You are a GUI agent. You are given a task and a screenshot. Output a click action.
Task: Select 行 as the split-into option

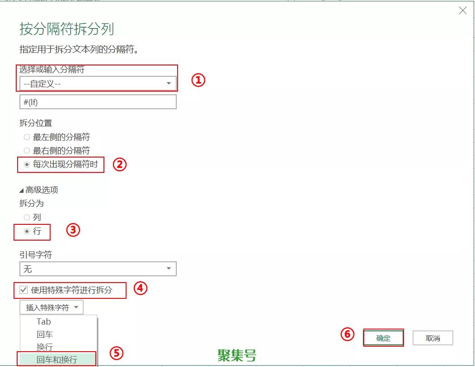[27, 231]
